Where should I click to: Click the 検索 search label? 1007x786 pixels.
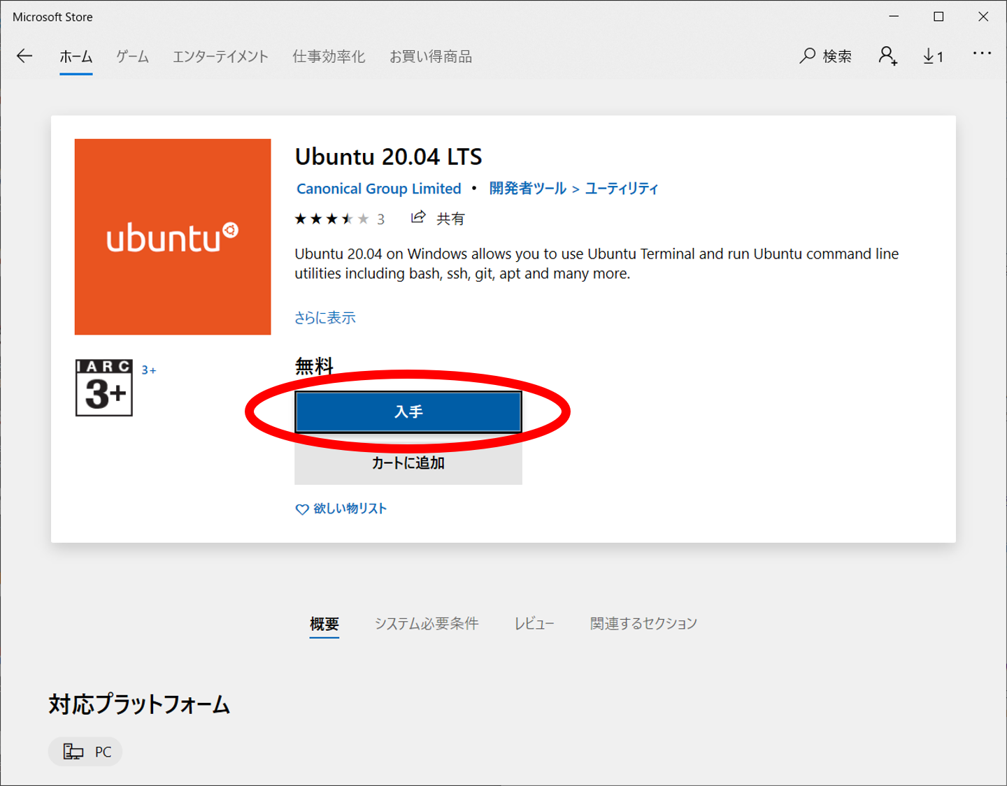pos(837,57)
